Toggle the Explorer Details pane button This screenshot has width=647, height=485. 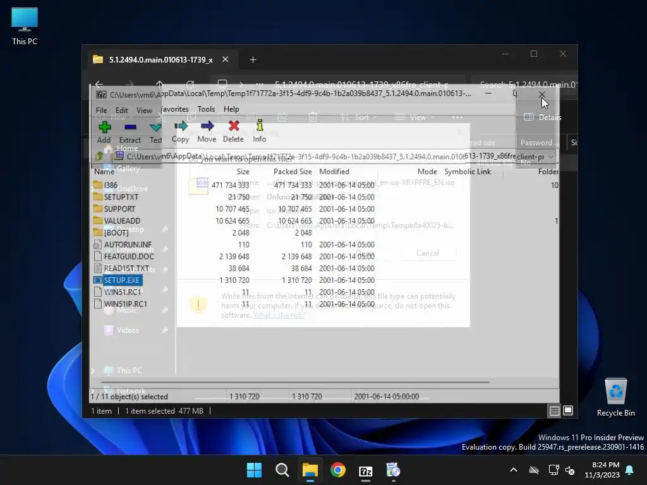click(x=542, y=117)
